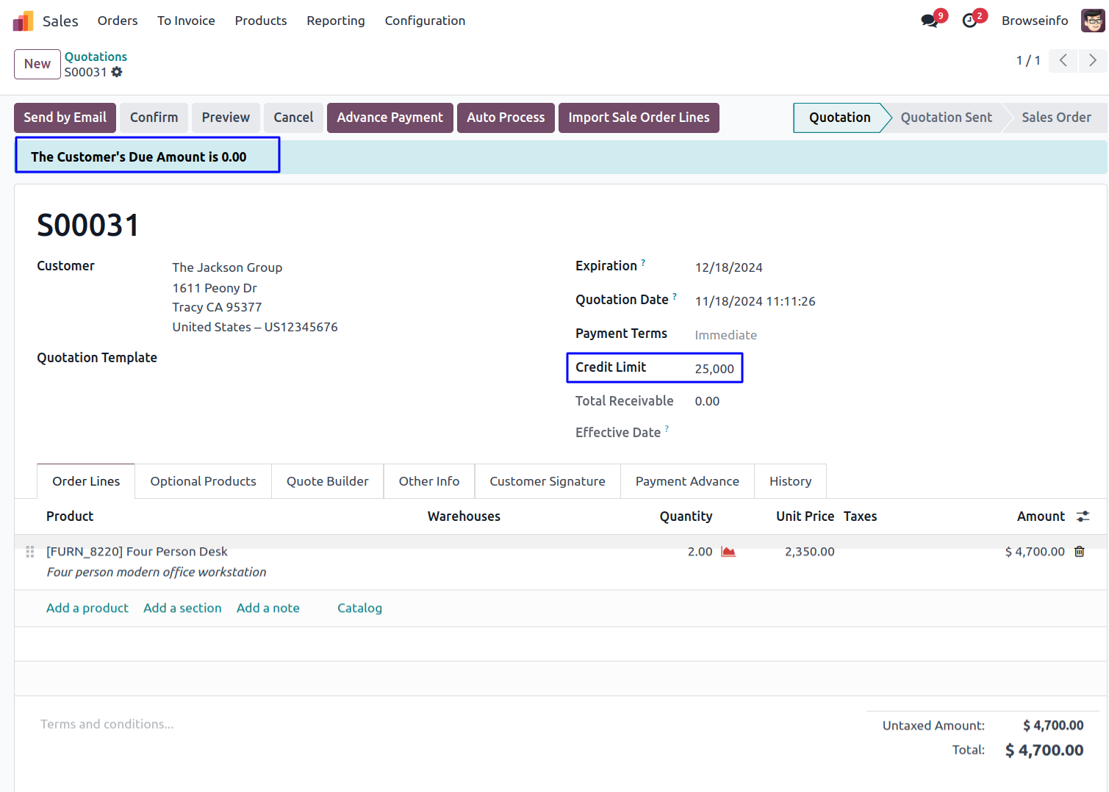Click the red forecast chart icon
This screenshot has width=1109, height=792.
tap(728, 552)
